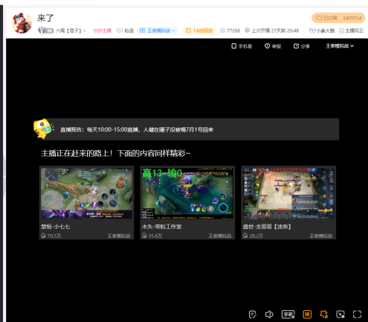This screenshot has width=368, height=322.
Task: Share the stream using 分享 icon
Action: pyautogui.click(x=302, y=46)
